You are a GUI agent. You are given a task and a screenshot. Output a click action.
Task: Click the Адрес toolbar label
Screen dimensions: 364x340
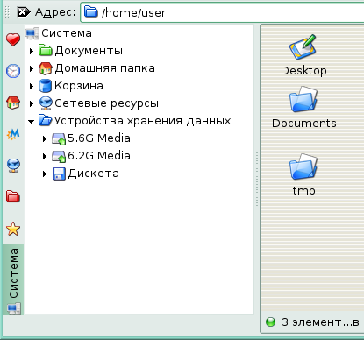55,12
